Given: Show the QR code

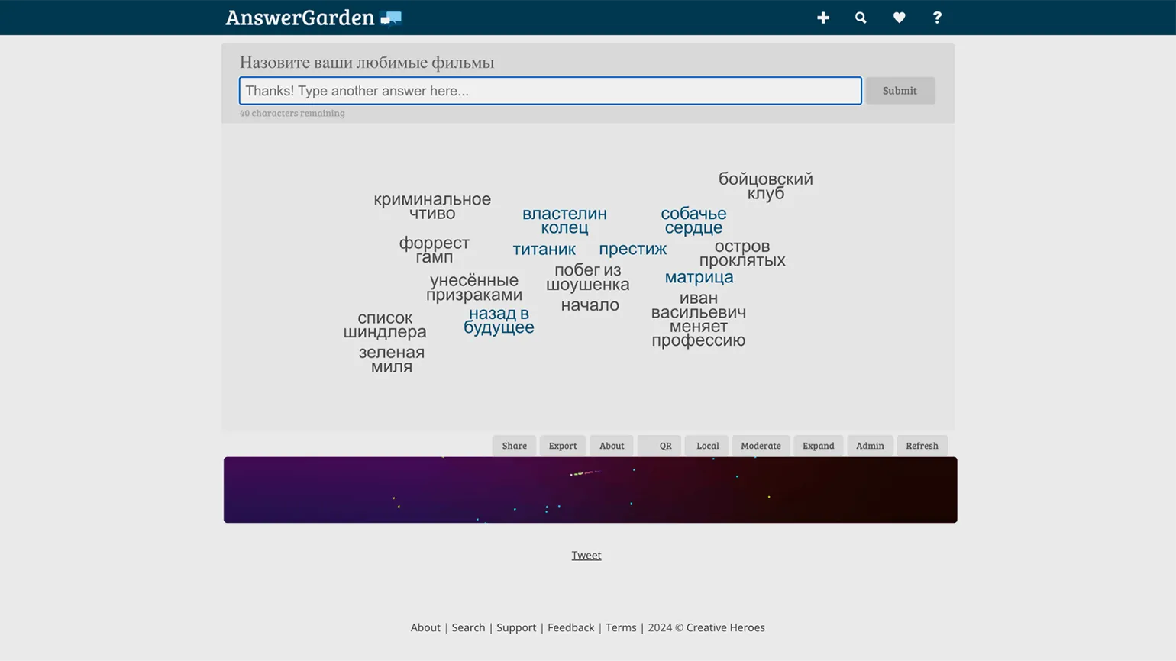Looking at the screenshot, I should click(665, 446).
